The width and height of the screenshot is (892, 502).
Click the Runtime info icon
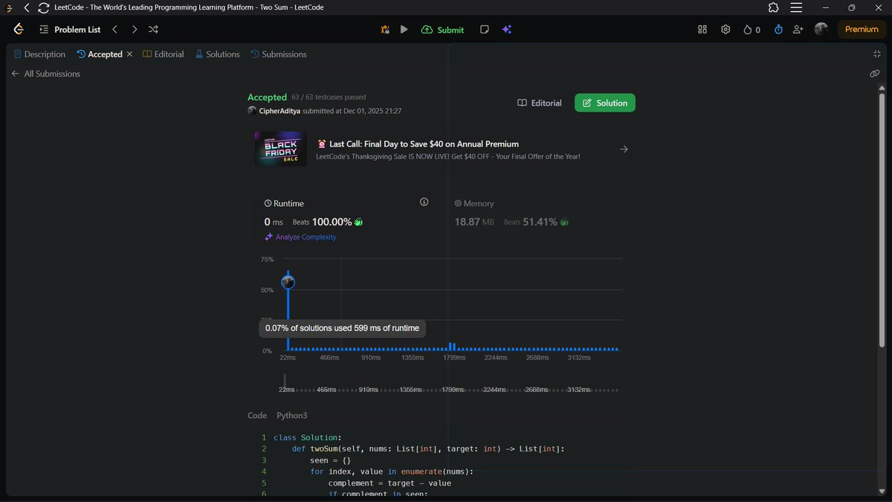tap(424, 202)
